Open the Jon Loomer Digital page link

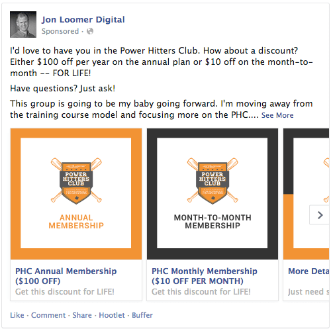coord(83,20)
